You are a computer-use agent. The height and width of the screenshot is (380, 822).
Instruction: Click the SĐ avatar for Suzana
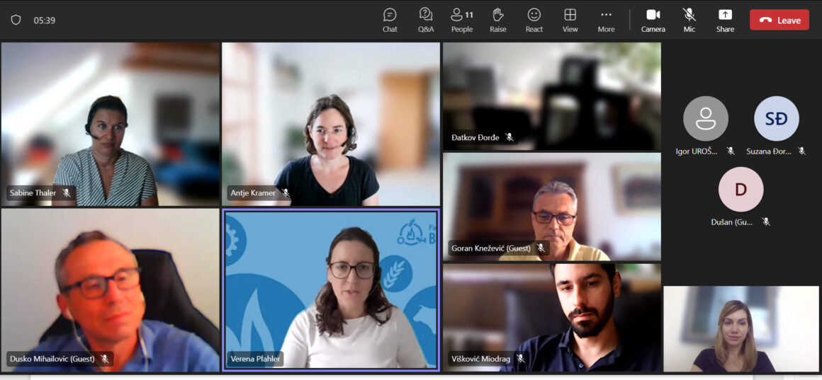[x=776, y=119]
